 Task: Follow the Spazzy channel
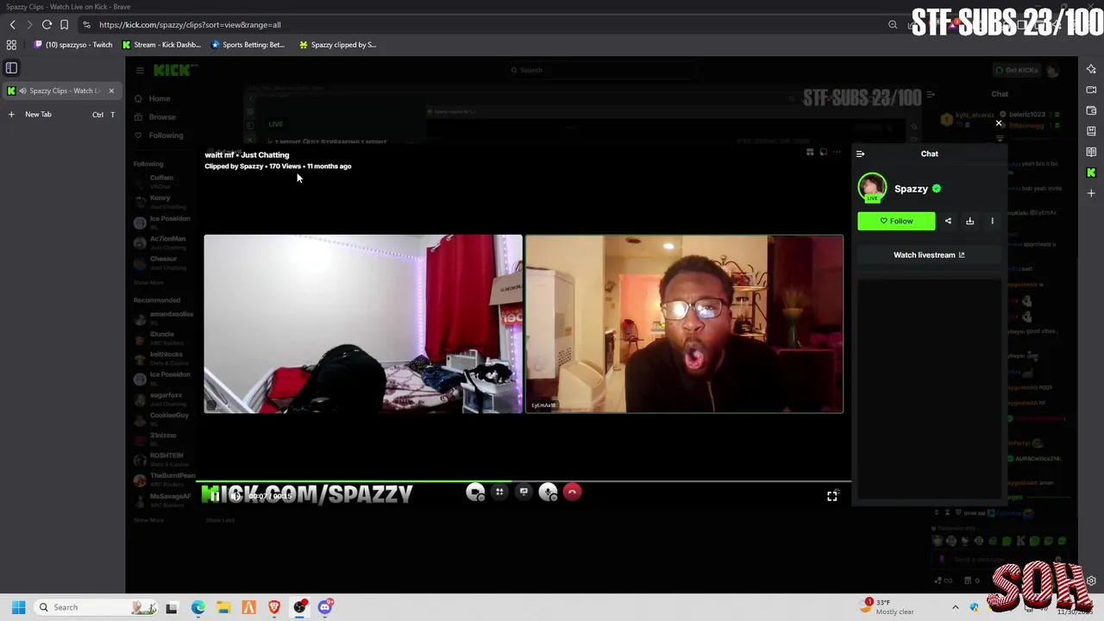[x=896, y=221]
